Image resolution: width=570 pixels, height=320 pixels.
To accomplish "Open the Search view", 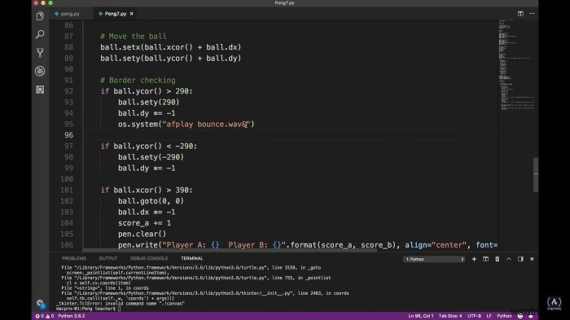I will (x=40, y=34).
